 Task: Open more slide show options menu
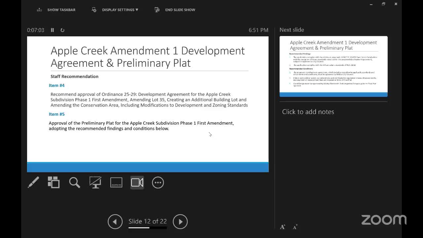[x=158, y=182]
